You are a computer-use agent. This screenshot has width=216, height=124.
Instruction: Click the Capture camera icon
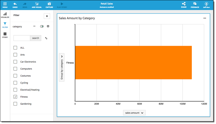coord(49,4)
